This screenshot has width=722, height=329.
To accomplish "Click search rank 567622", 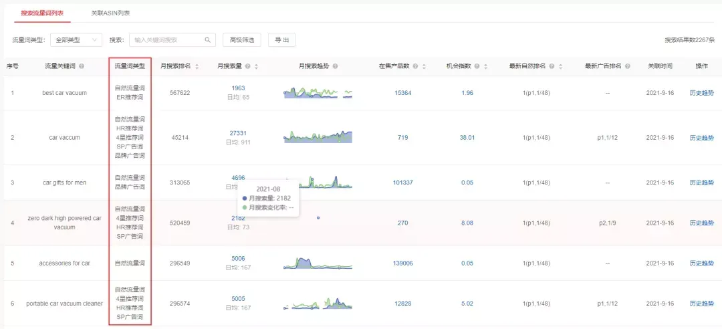I will click(x=180, y=93).
